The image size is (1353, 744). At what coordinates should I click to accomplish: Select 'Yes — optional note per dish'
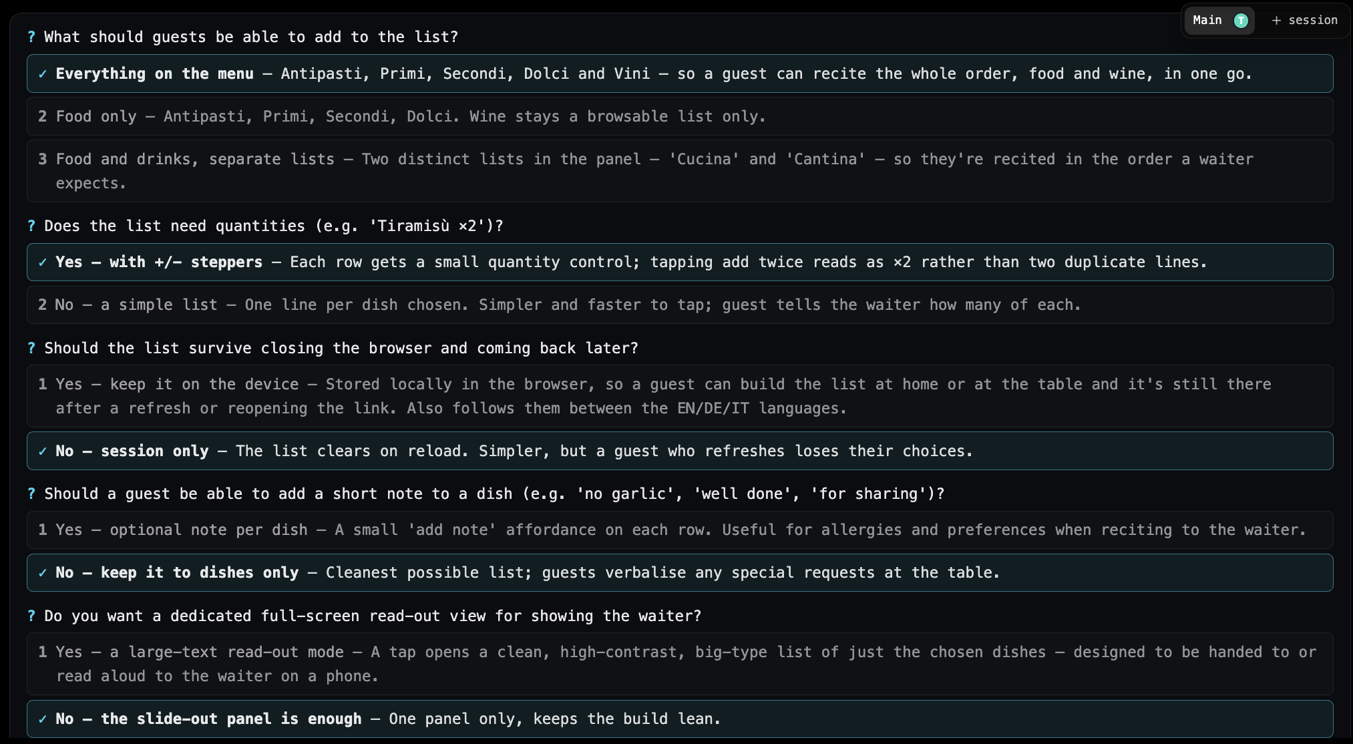[x=680, y=530]
